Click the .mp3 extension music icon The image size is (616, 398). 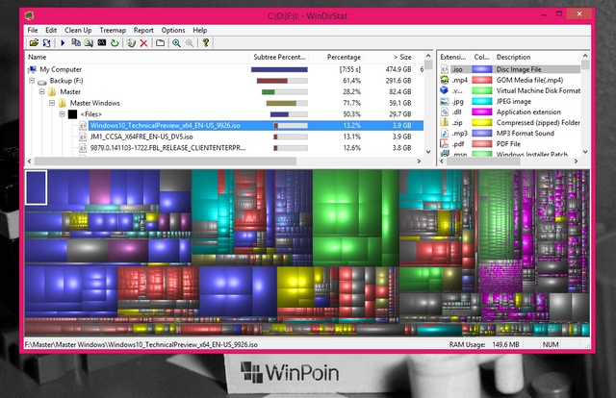pyautogui.click(x=445, y=133)
